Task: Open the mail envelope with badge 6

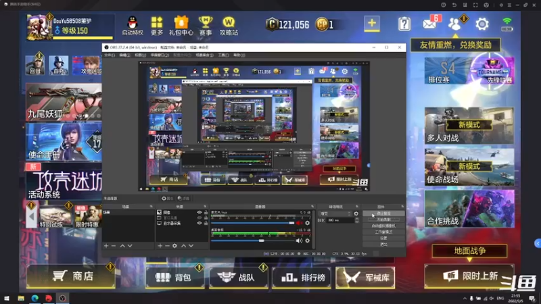Action: (430, 24)
